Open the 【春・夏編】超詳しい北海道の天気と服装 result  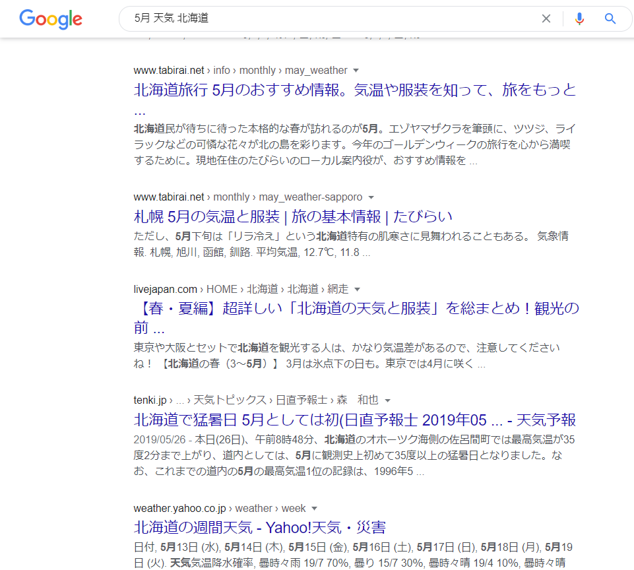(x=356, y=318)
